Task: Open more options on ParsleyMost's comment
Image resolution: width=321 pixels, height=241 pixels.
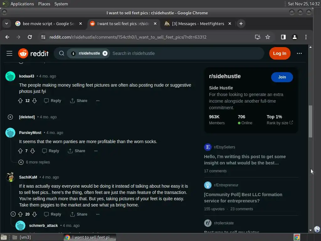Action: click(96, 151)
